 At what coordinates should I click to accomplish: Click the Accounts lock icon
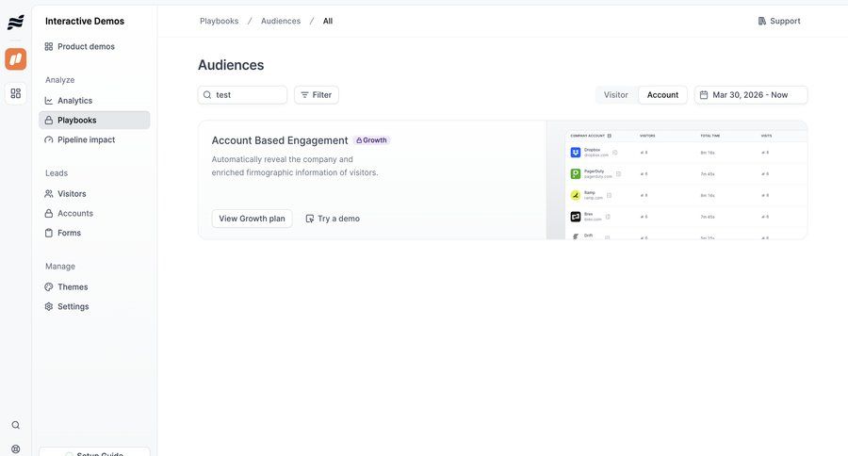click(x=49, y=213)
